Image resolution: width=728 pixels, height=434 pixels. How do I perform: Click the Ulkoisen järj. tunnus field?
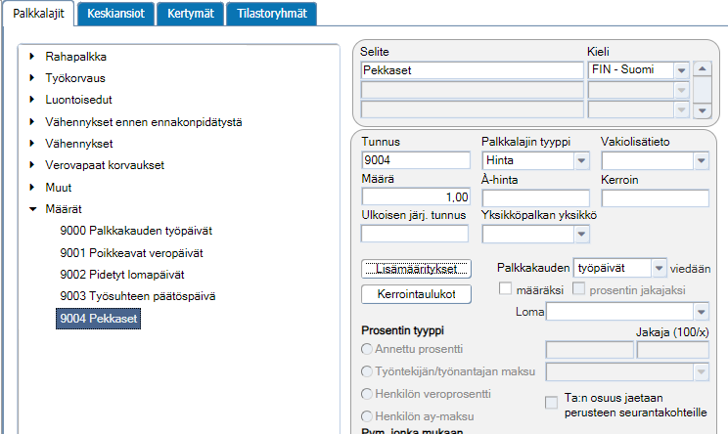[x=415, y=234]
